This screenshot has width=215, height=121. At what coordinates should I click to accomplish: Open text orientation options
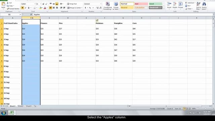click(x=61, y=4)
